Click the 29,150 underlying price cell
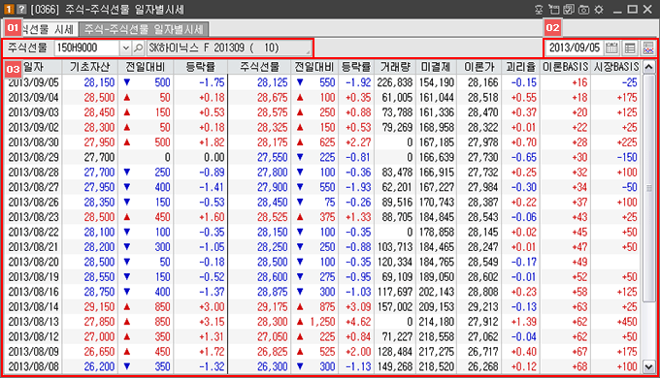660x378 pixels. (89, 306)
